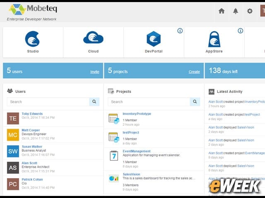The image size is (265, 198).
Task: Click into the Projects search field
Action: point(149,101)
